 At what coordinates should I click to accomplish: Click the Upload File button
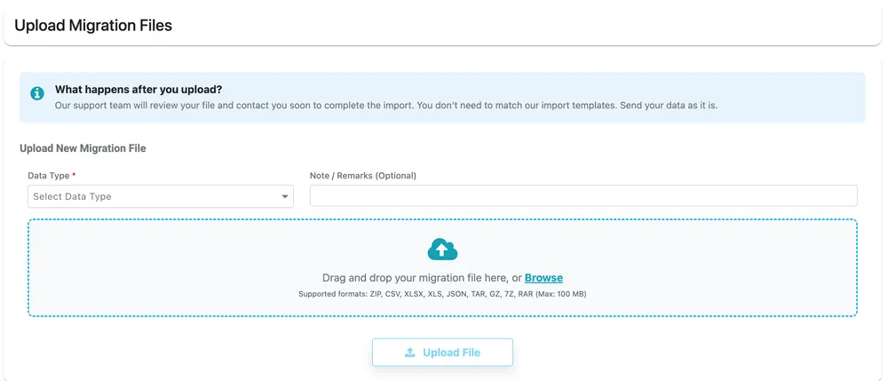coord(442,352)
